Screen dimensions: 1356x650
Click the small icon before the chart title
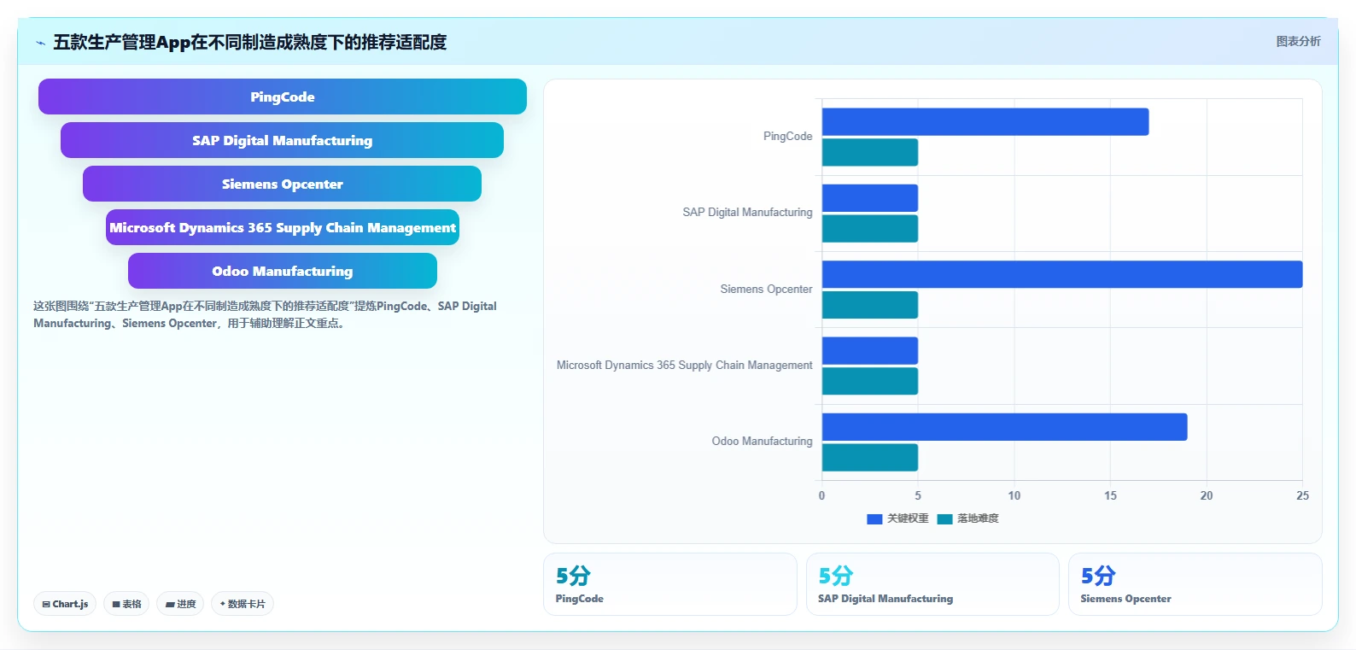coord(40,43)
